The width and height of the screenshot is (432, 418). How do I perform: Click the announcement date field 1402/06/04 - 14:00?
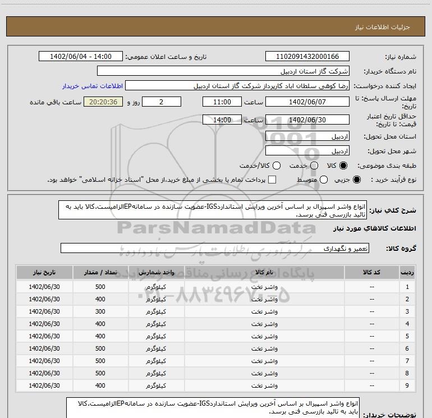[x=81, y=57]
